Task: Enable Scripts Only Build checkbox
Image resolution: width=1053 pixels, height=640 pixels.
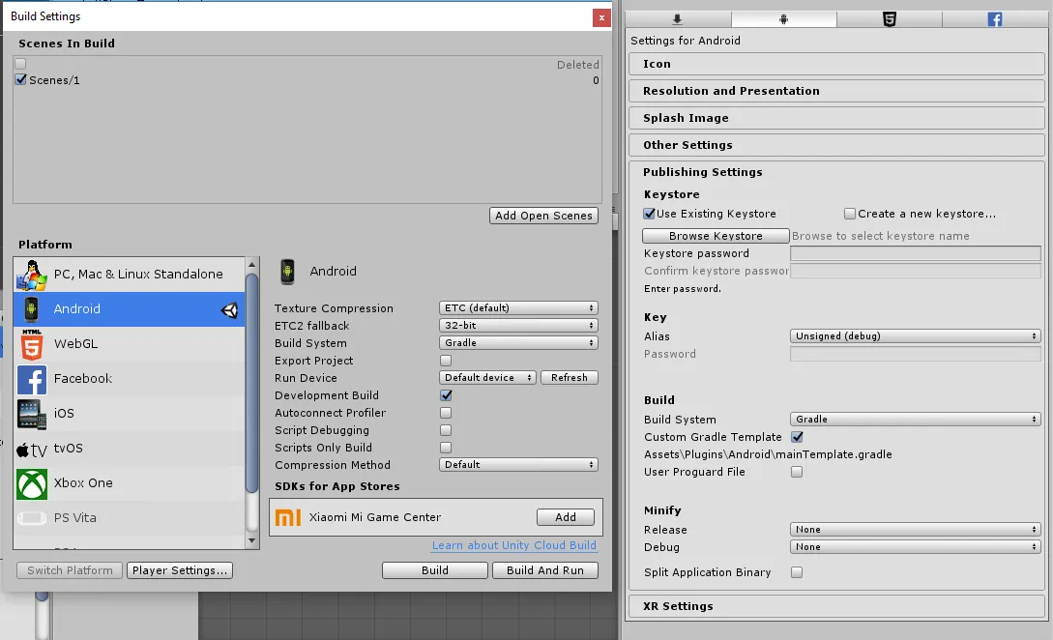Action: tap(446, 448)
